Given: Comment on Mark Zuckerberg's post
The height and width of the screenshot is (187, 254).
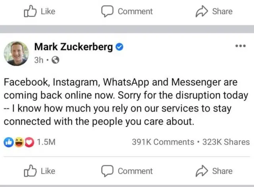Looking at the screenshot, I should point(127,171).
